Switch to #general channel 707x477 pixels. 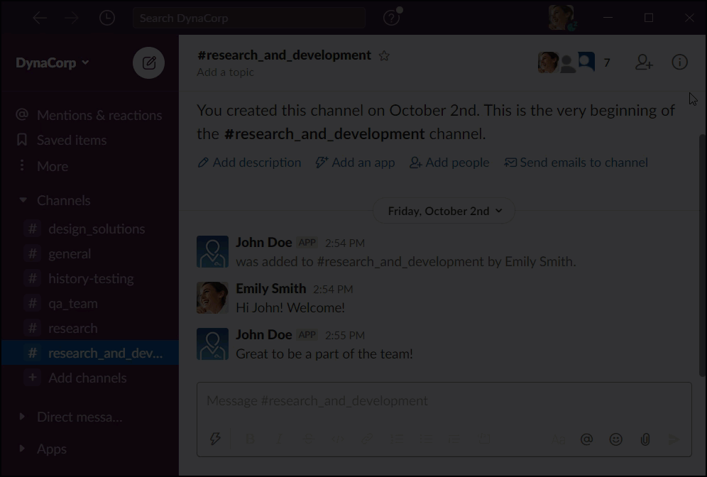89,253
